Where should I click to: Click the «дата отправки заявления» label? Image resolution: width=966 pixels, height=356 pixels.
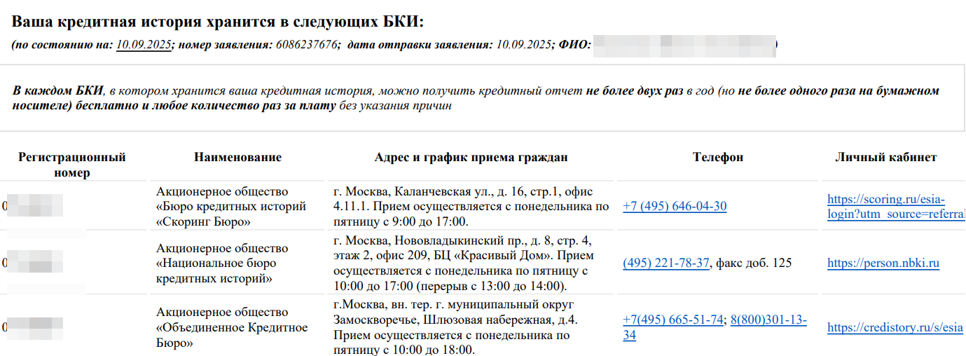tap(420, 45)
